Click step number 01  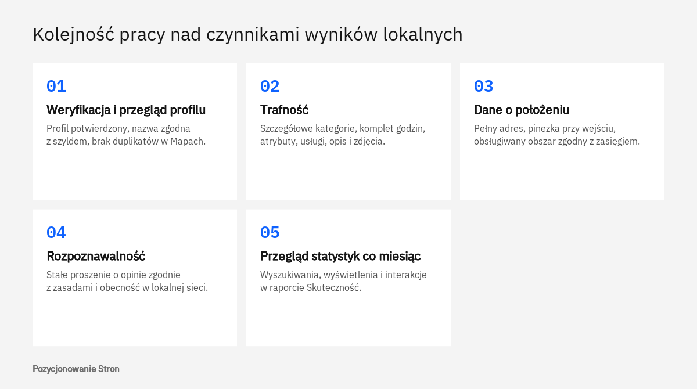click(56, 87)
